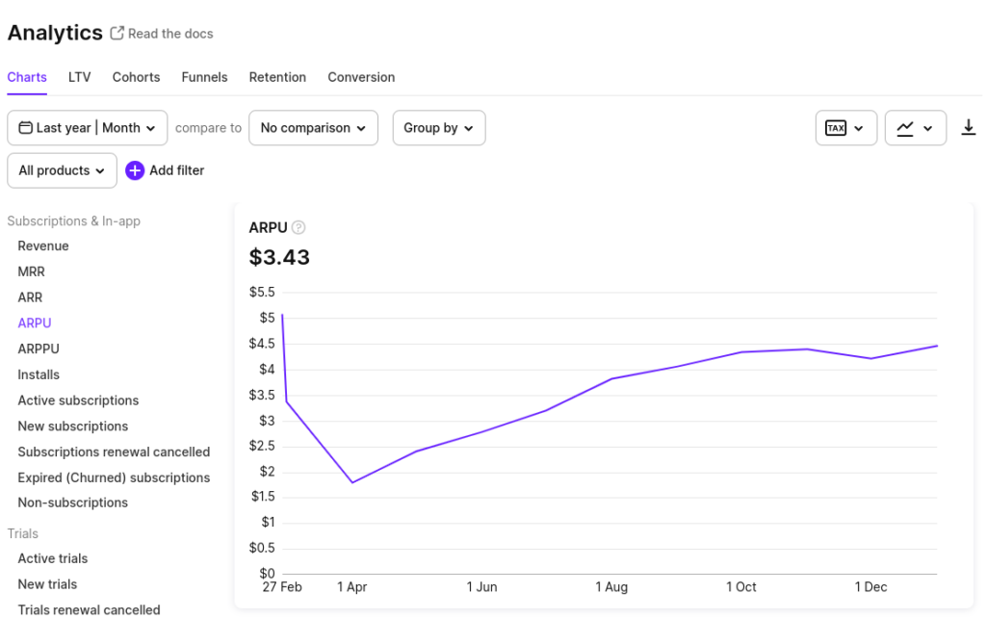The image size is (986, 619).
Task: Expand the No comparison dropdown
Action: pyautogui.click(x=313, y=128)
